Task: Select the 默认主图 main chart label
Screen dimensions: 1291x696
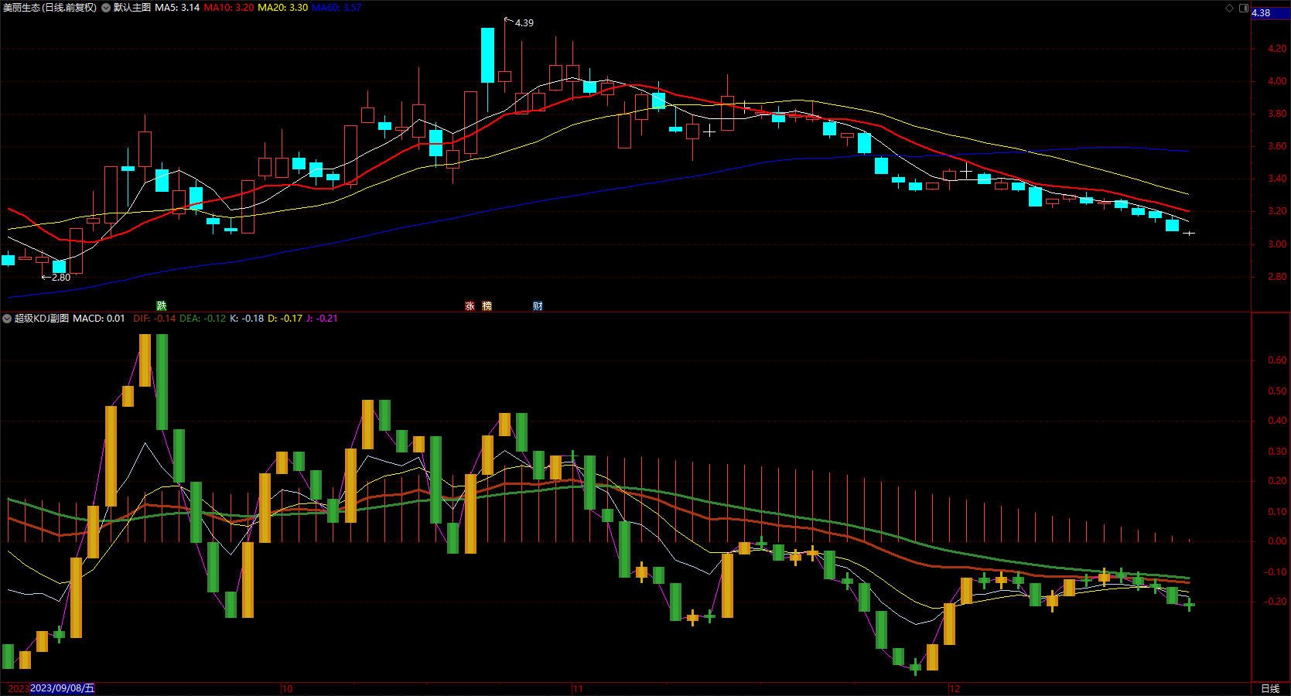Action: [132, 8]
